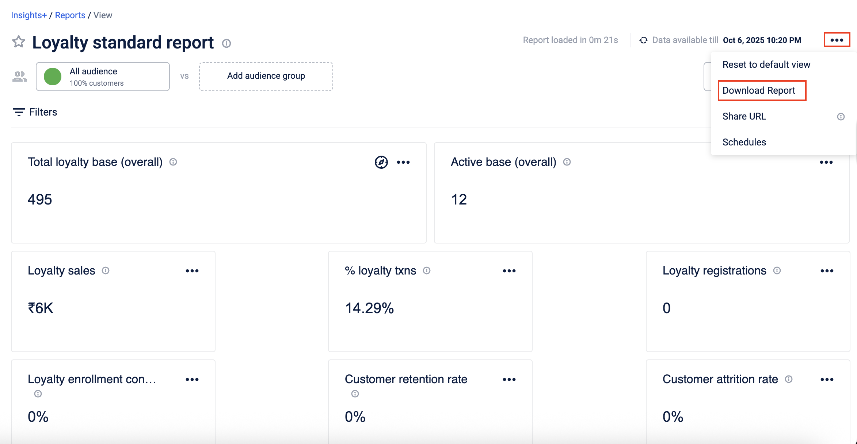Open Total loyalty base card options menu
Viewport: 857px width, 444px height.
pos(403,162)
